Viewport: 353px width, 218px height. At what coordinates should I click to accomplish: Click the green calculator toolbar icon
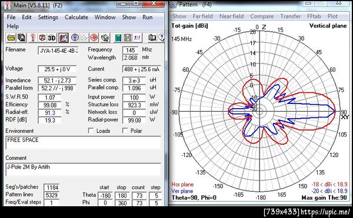pyautogui.click(x=118, y=38)
